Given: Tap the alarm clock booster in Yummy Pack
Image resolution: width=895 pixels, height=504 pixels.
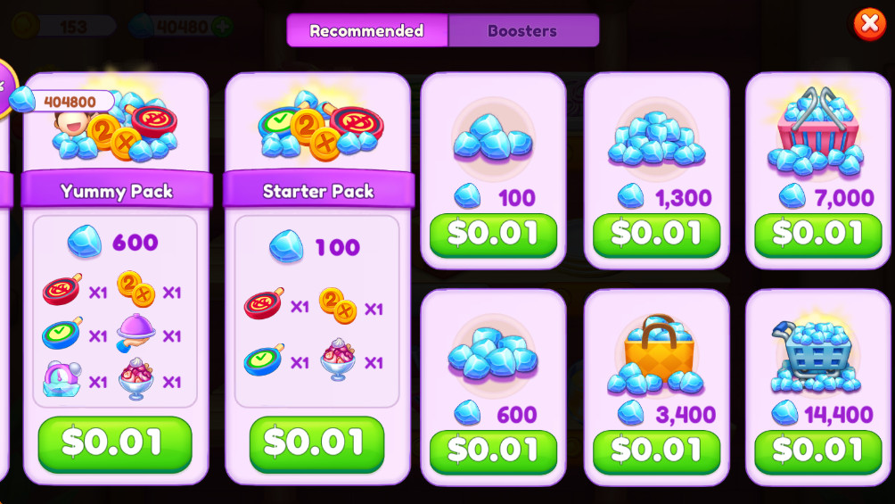Looking at the screenshot, I should 62,379.
